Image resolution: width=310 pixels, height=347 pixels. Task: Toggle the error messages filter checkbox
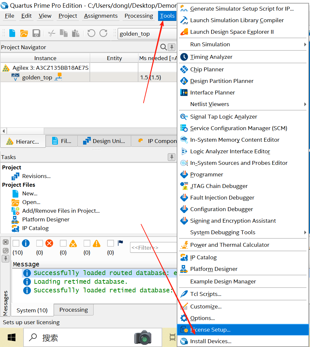pos(40,243)
